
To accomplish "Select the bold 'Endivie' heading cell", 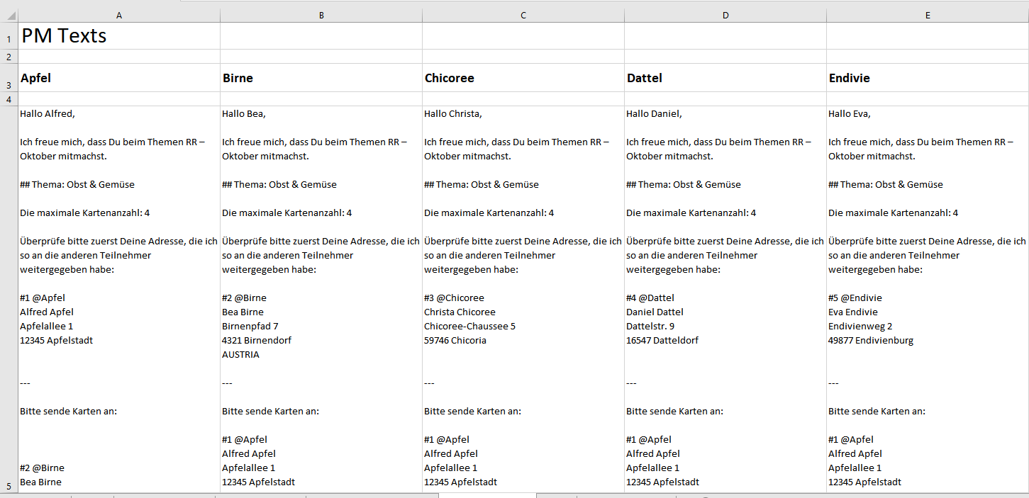I will [928, 78].
